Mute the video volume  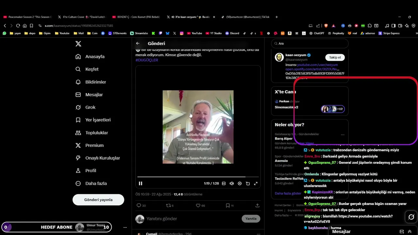point(232,183)
